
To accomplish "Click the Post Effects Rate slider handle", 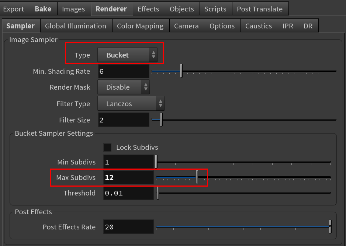I will click(x=331, y=226).
